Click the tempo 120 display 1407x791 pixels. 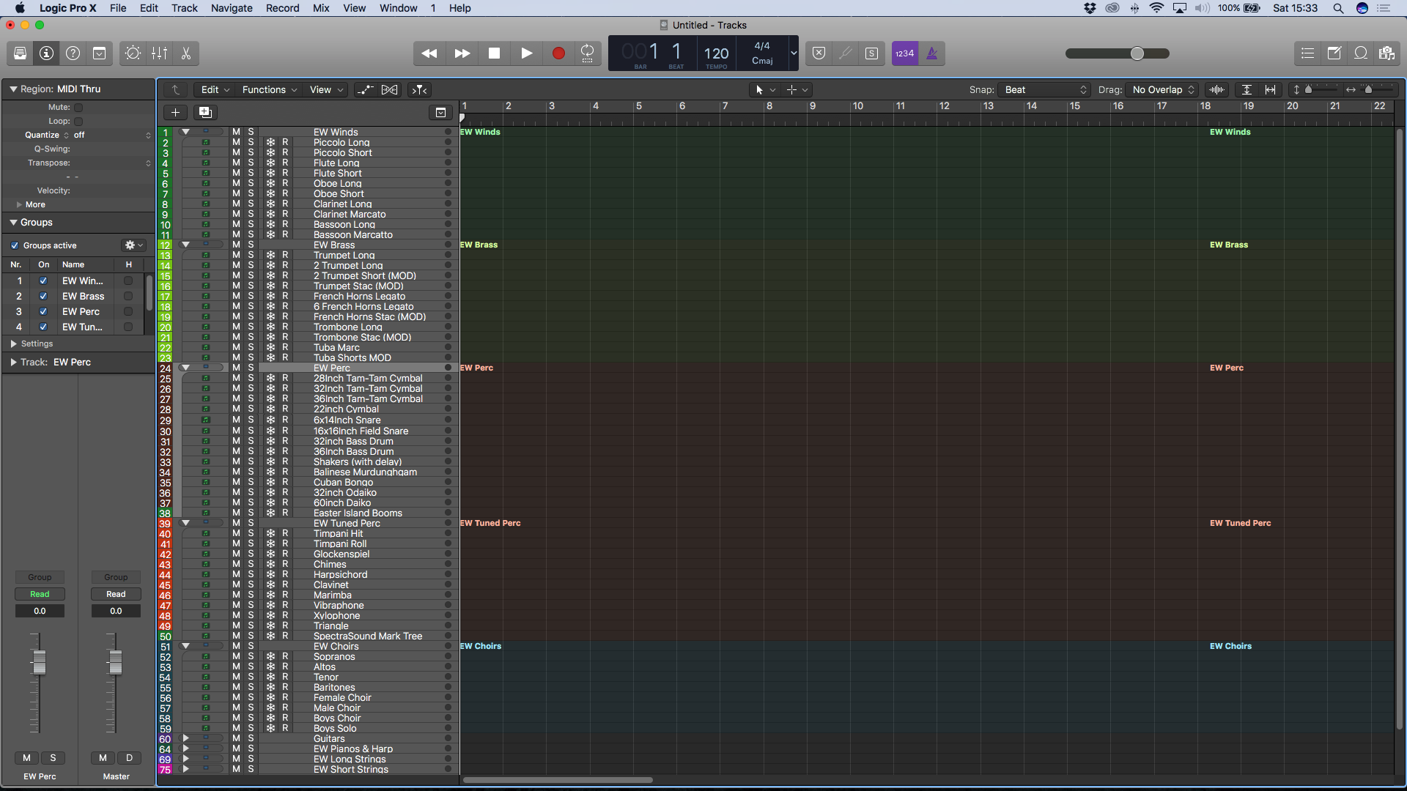click(x=716, y=53)
